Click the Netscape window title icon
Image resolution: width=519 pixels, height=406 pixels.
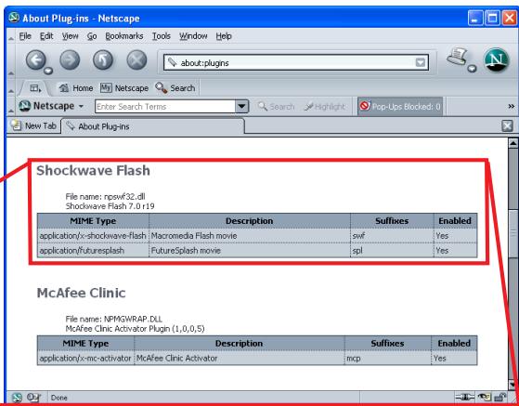click(14, 18)
